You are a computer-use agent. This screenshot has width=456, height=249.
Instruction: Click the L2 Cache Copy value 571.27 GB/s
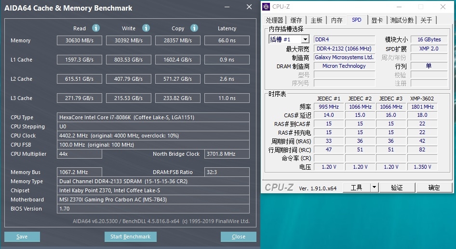coord(178,78)
